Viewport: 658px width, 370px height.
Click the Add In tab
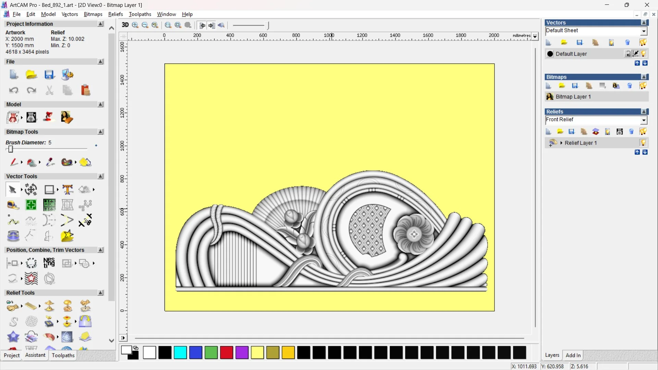[573, 355]
